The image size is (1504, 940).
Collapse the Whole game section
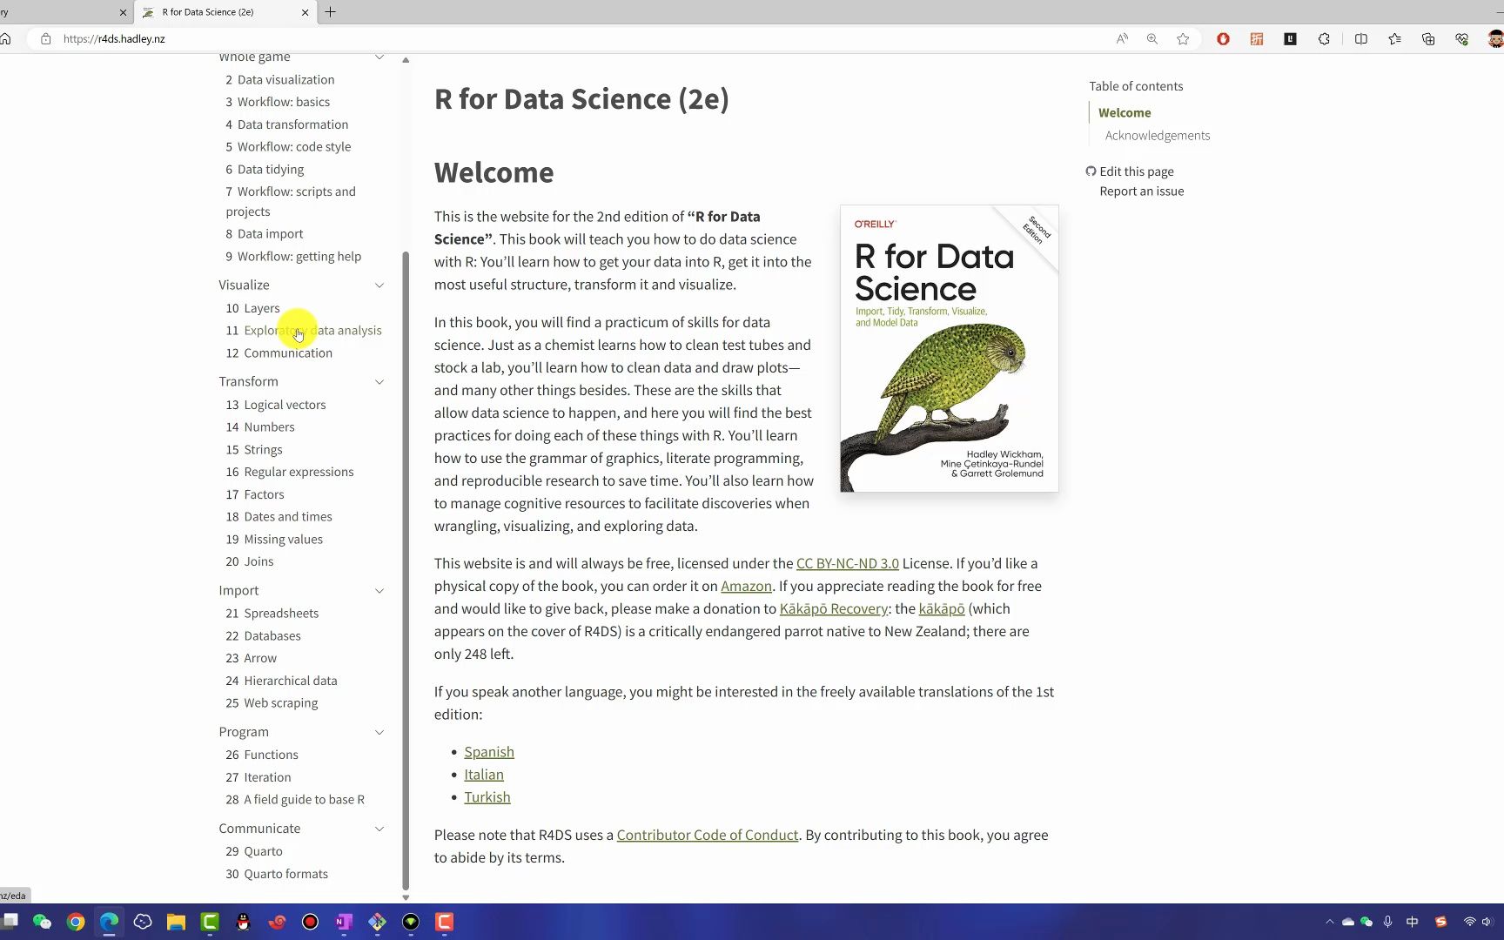pos(379,57)
